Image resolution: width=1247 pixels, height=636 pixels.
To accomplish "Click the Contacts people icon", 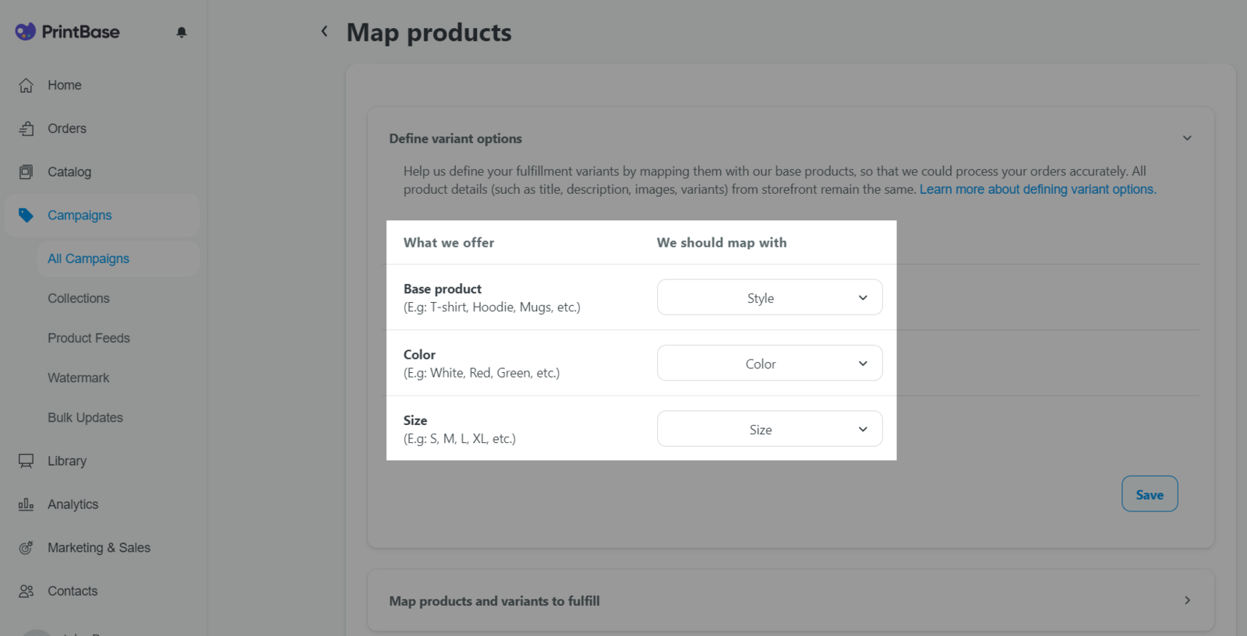I will click(26, 592).
